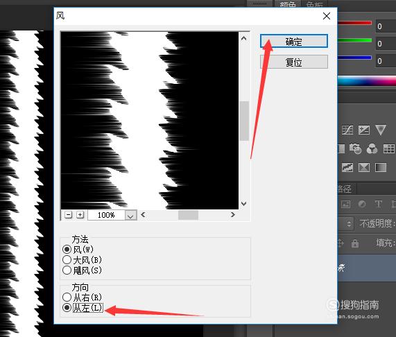The width and height of the screenshot is (396, 337).
Task: Click the 不透明度 opacity label
Action: pos(377,224)
